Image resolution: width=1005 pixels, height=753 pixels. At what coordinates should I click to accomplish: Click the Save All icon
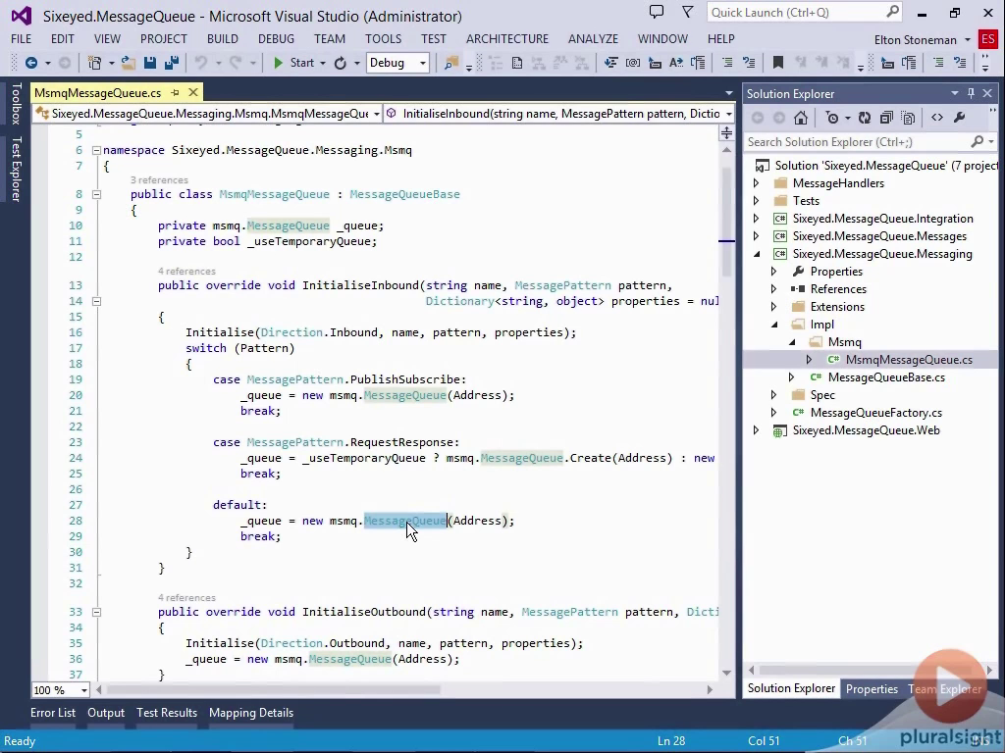(171, 63)
